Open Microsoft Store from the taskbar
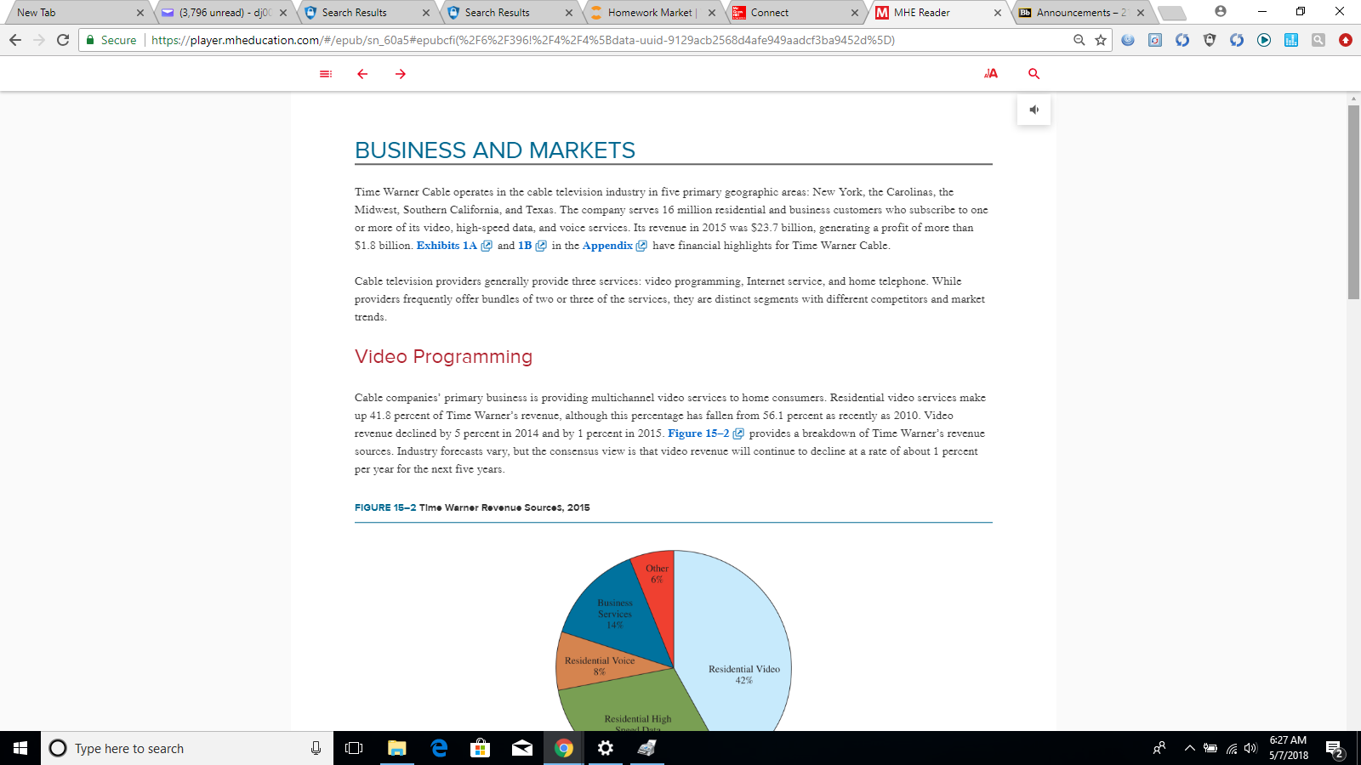 pyautogui.click(x=481, y=748)
